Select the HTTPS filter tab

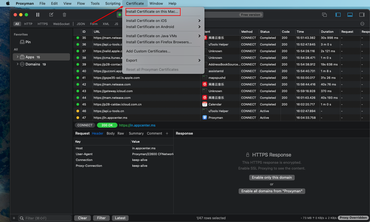click(43, 24)
